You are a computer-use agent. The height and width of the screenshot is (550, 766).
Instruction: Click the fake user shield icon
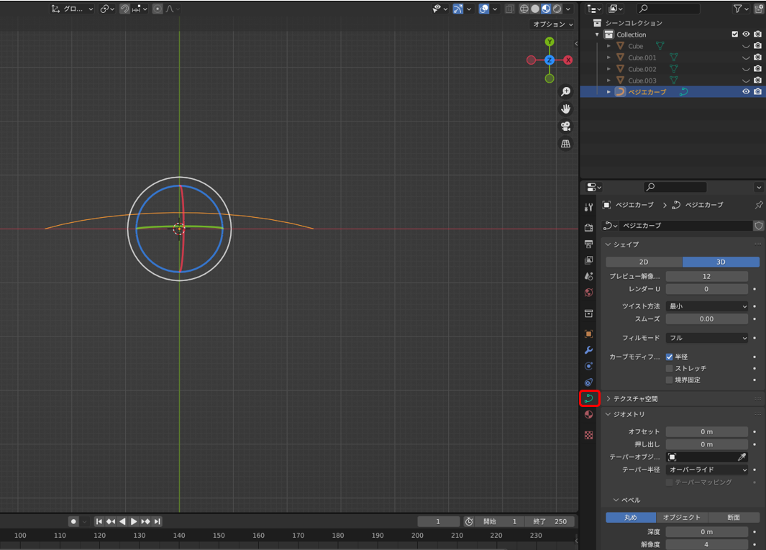coord(759,226)
